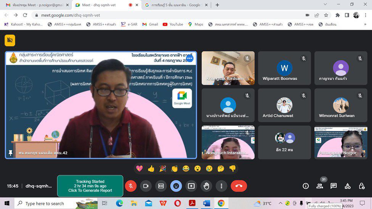Open the emoji reactions button
Viewport: 372px width, 209px height.
[176, 186]
